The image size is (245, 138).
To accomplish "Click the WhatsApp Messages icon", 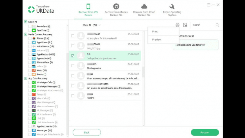I will (x=34, y=86).
